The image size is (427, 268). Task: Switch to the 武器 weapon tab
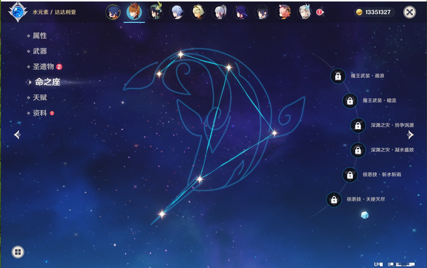[x=40, y=51]
